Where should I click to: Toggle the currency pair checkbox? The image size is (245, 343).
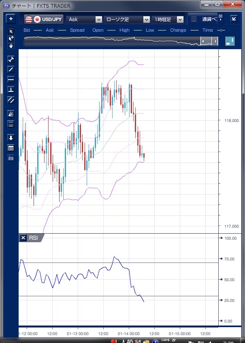click(194, 19)
